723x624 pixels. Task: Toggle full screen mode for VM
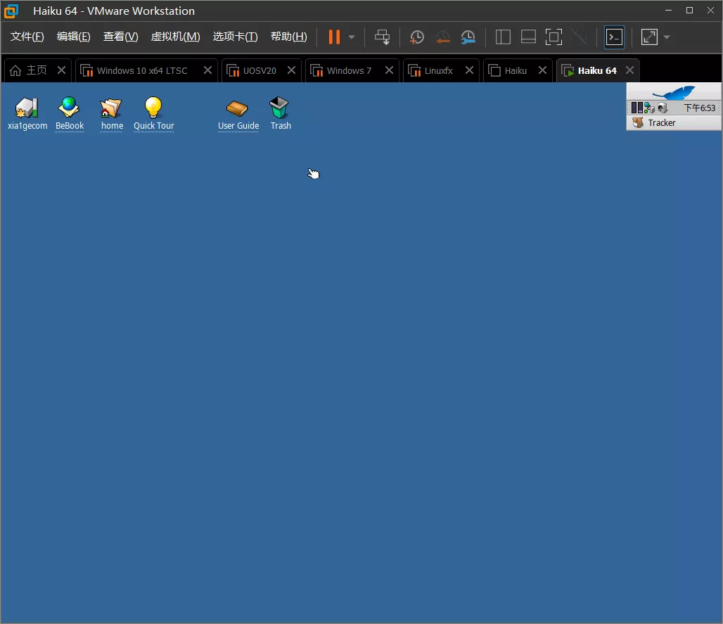click(554, 37)
